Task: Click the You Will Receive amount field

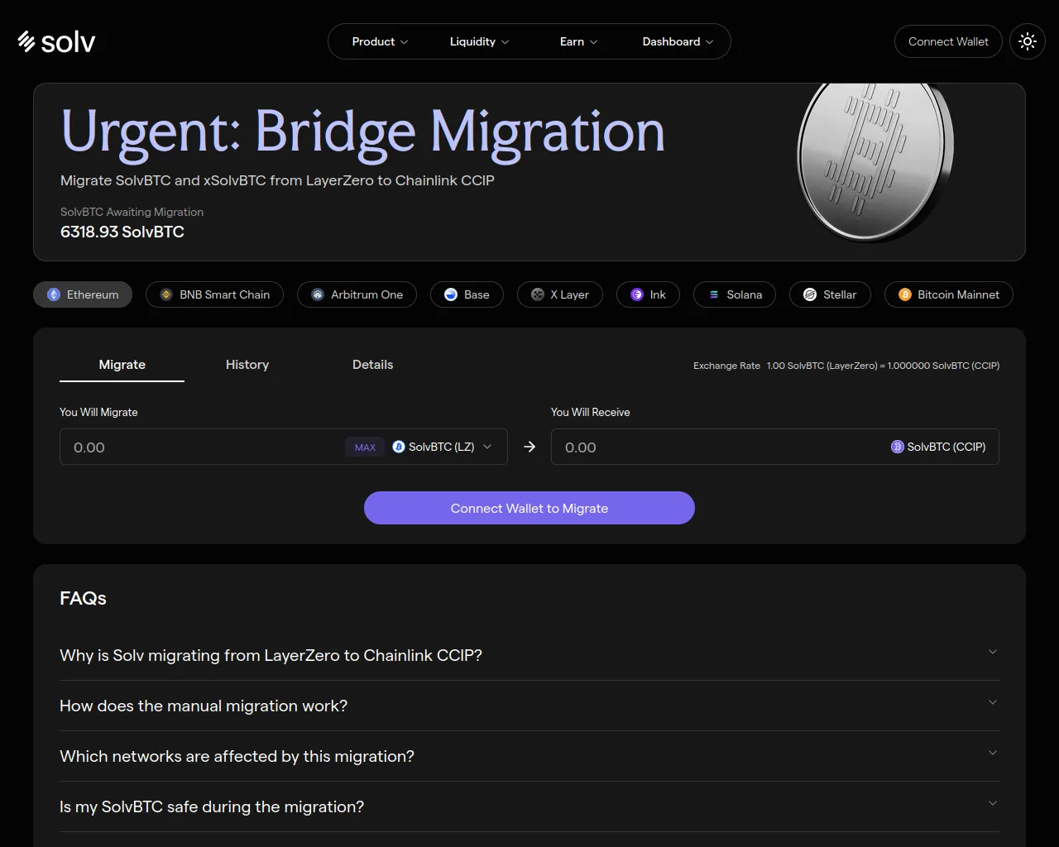Action: [x=775, y=447]
